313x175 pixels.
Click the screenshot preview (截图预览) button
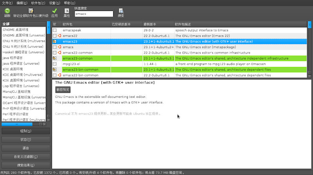pos(63,90)
